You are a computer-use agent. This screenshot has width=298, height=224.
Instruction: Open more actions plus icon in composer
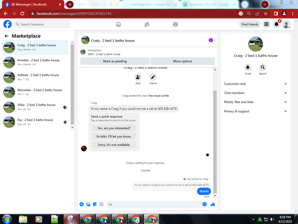[82, 204]
